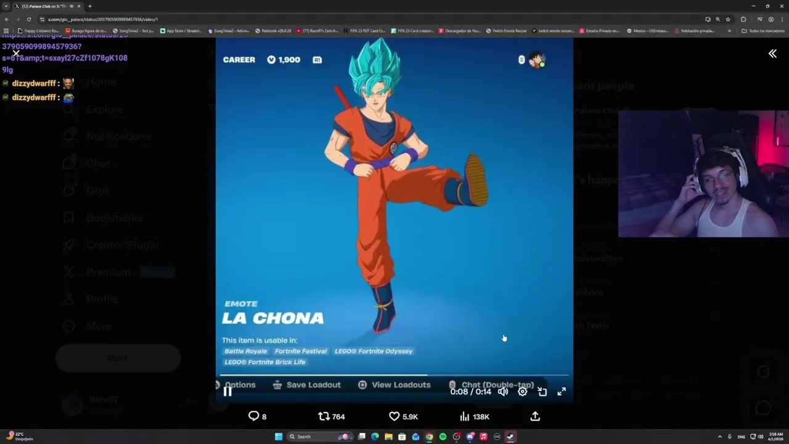Open the Descargador de You... bookmark
This screenshot has width=789, height=444.
coord(460,31)
